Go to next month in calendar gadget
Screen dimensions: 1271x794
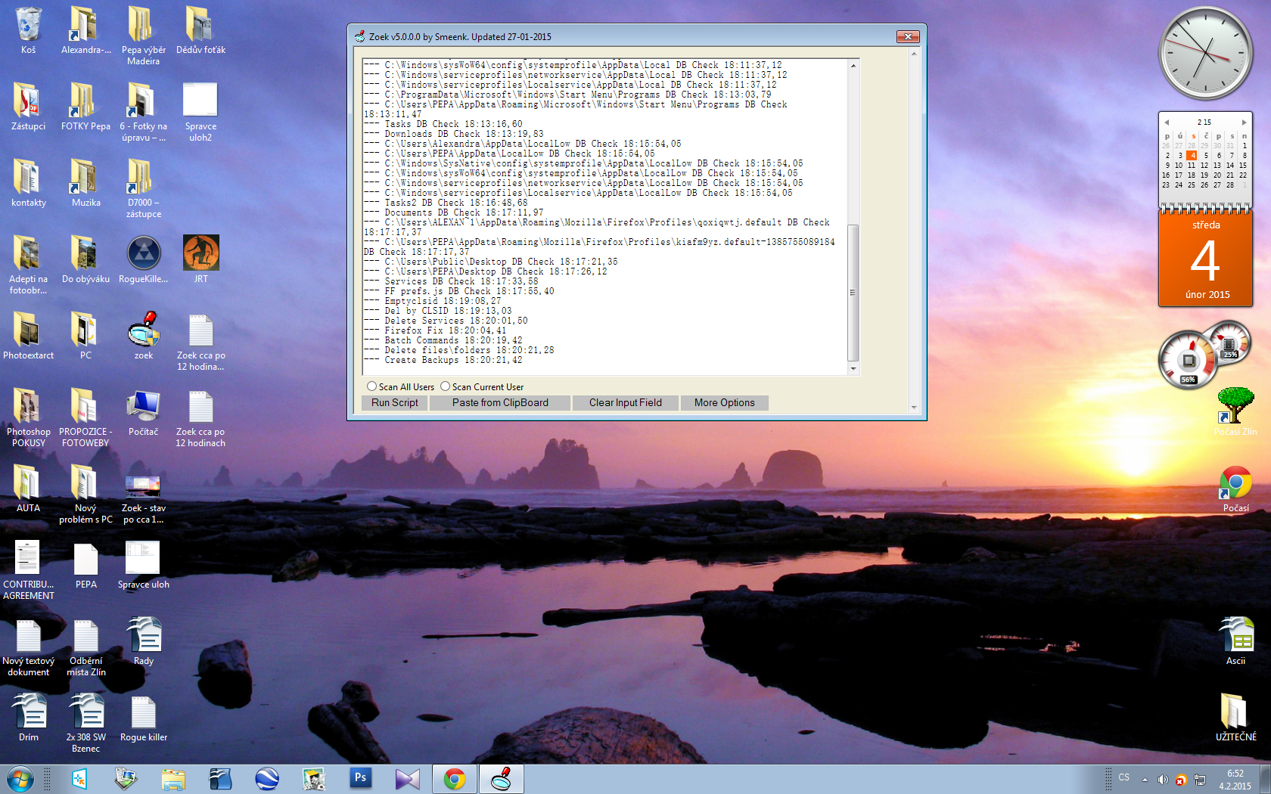tap(1244, 122)
